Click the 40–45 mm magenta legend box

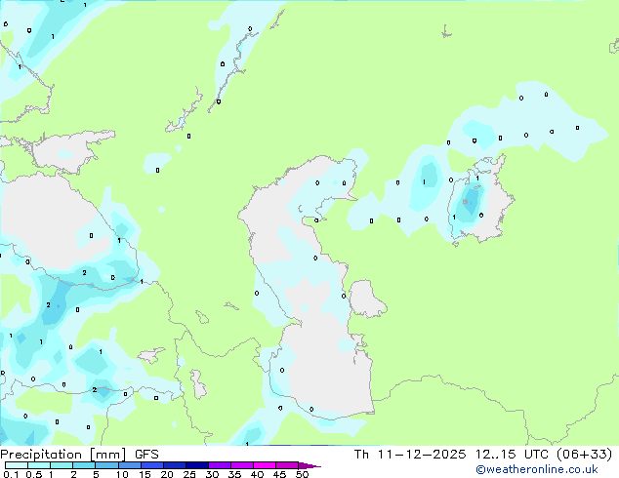click(265, 465)
